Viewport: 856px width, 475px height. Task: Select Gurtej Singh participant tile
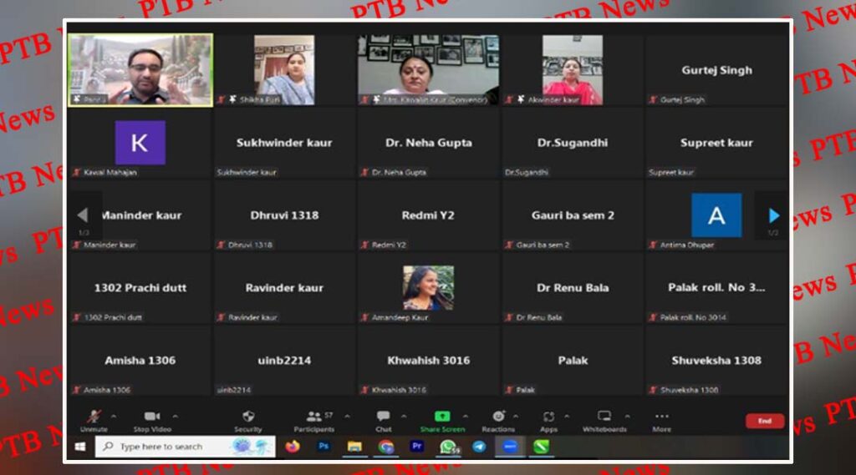pyautogui.click(x=716, y=70)
